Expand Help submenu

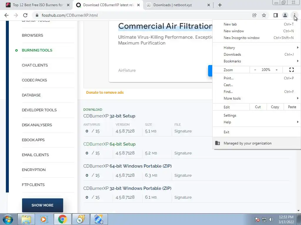[256, 122]
